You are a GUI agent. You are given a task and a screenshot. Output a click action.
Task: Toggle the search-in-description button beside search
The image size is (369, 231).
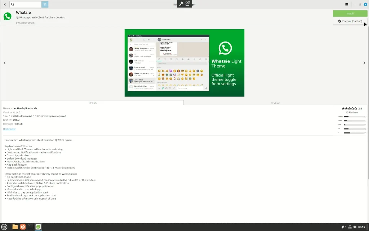tap(45, 4)
